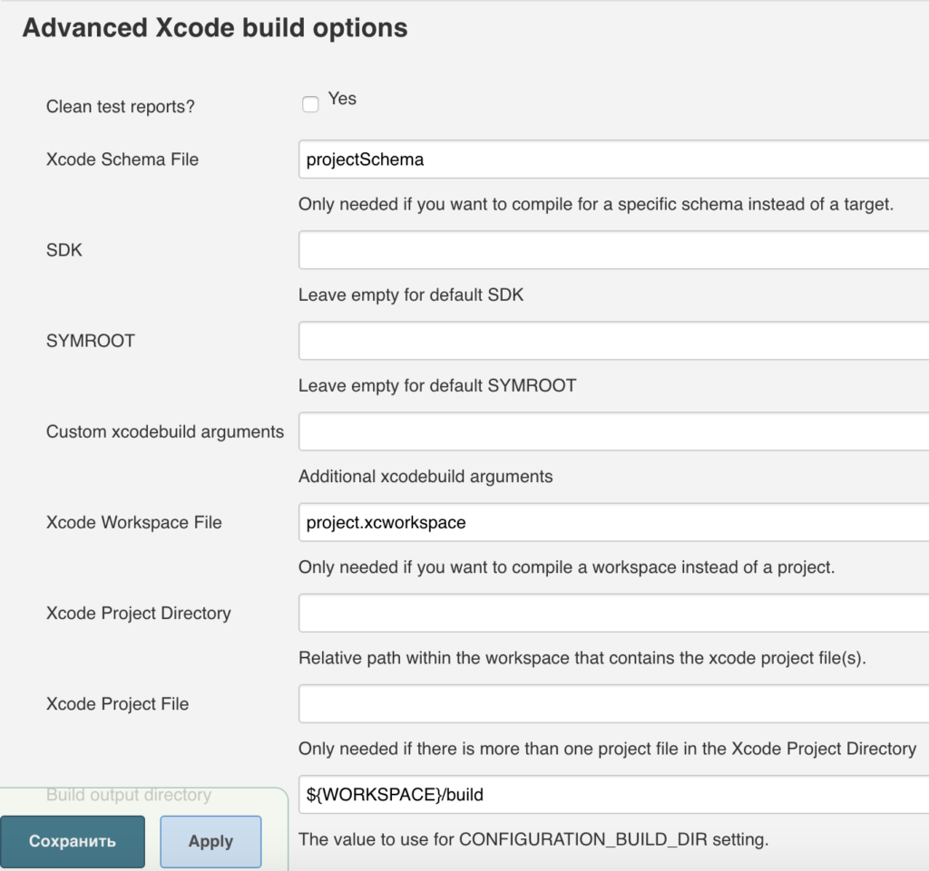Click the 'compile a workspace instead of a project' hint
The height and width of the screenshot is (871, 929).
(566, 567)
